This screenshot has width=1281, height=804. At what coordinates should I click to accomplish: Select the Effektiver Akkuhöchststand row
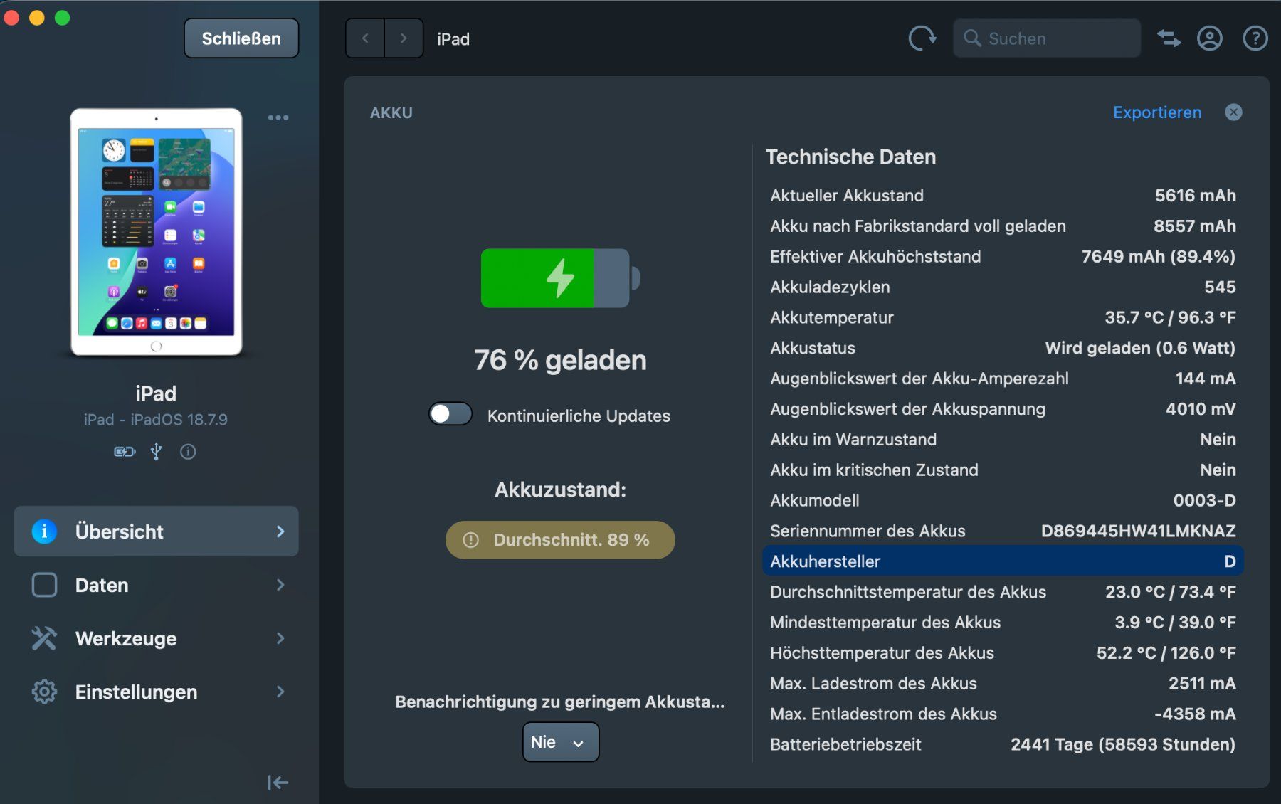(1003, 256)
